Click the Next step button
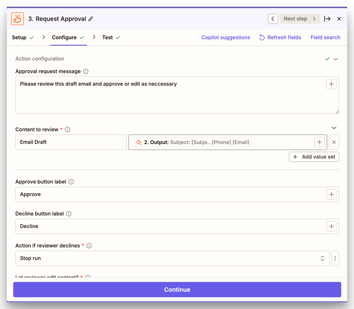 [300, 19]
